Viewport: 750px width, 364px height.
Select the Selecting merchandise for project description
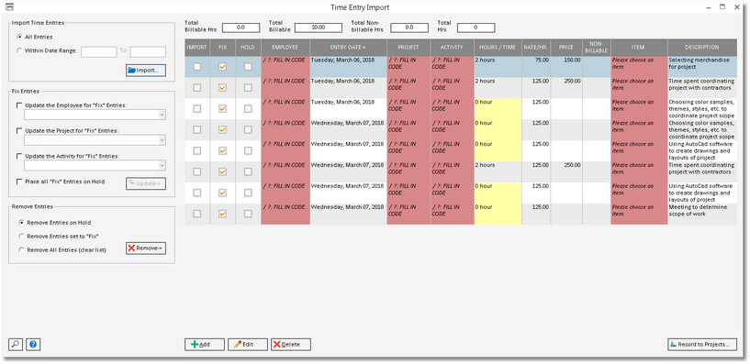[701, 67]
